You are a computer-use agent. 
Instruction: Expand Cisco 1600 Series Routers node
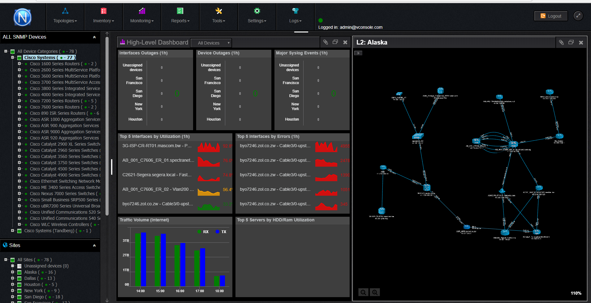[19, 64]
